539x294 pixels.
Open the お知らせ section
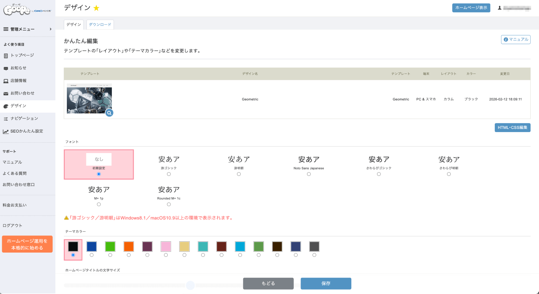pyautogui.click(x=20, y=68)
